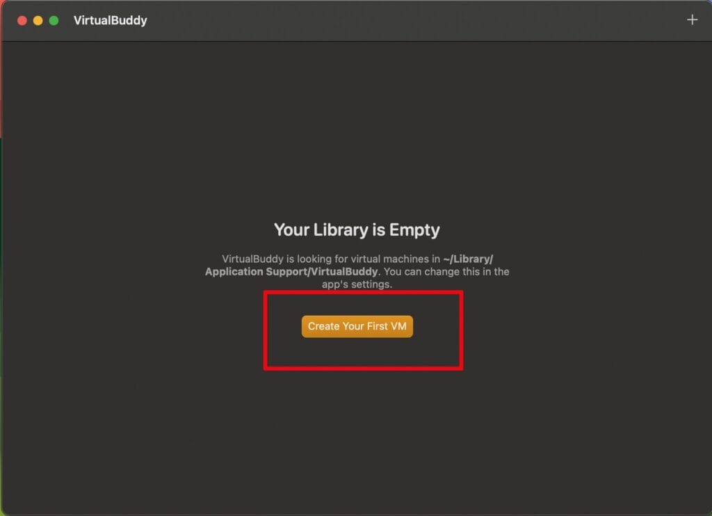Click the word "Empty" in the heading
This screenshot has height=516, width=712.
tap(414, 230)
